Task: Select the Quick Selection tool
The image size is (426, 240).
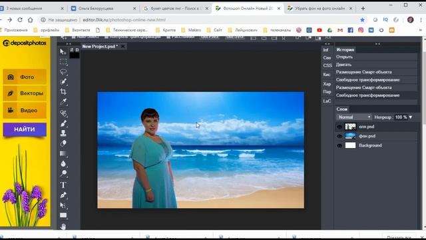Action: coord(63,81)
